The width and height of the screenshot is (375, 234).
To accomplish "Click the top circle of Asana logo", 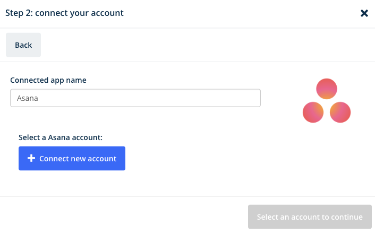I will click(327, 89).
